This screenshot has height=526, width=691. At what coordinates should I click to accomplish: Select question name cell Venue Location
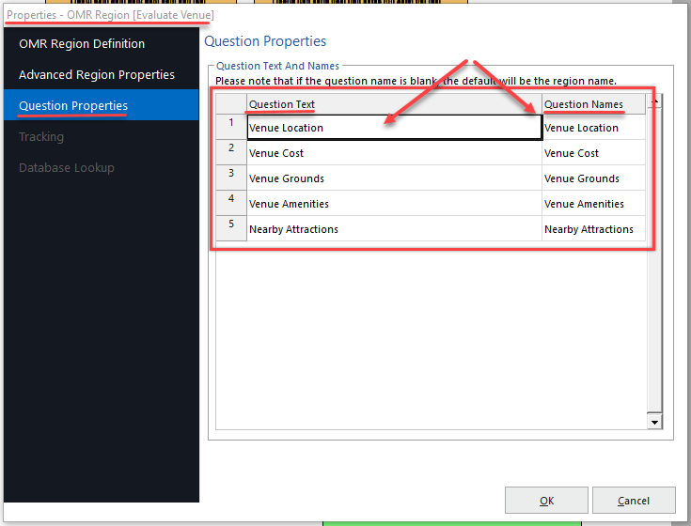tap(593, 128)
